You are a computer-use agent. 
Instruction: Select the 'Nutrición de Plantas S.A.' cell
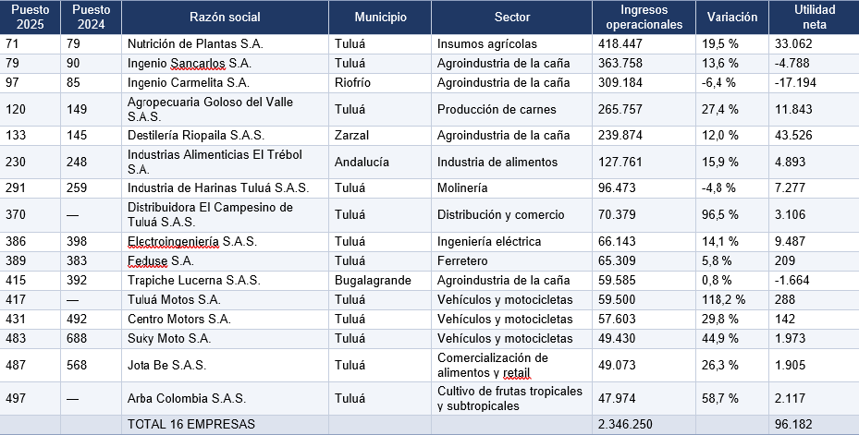pyautogui.click(x=226, y=43)
